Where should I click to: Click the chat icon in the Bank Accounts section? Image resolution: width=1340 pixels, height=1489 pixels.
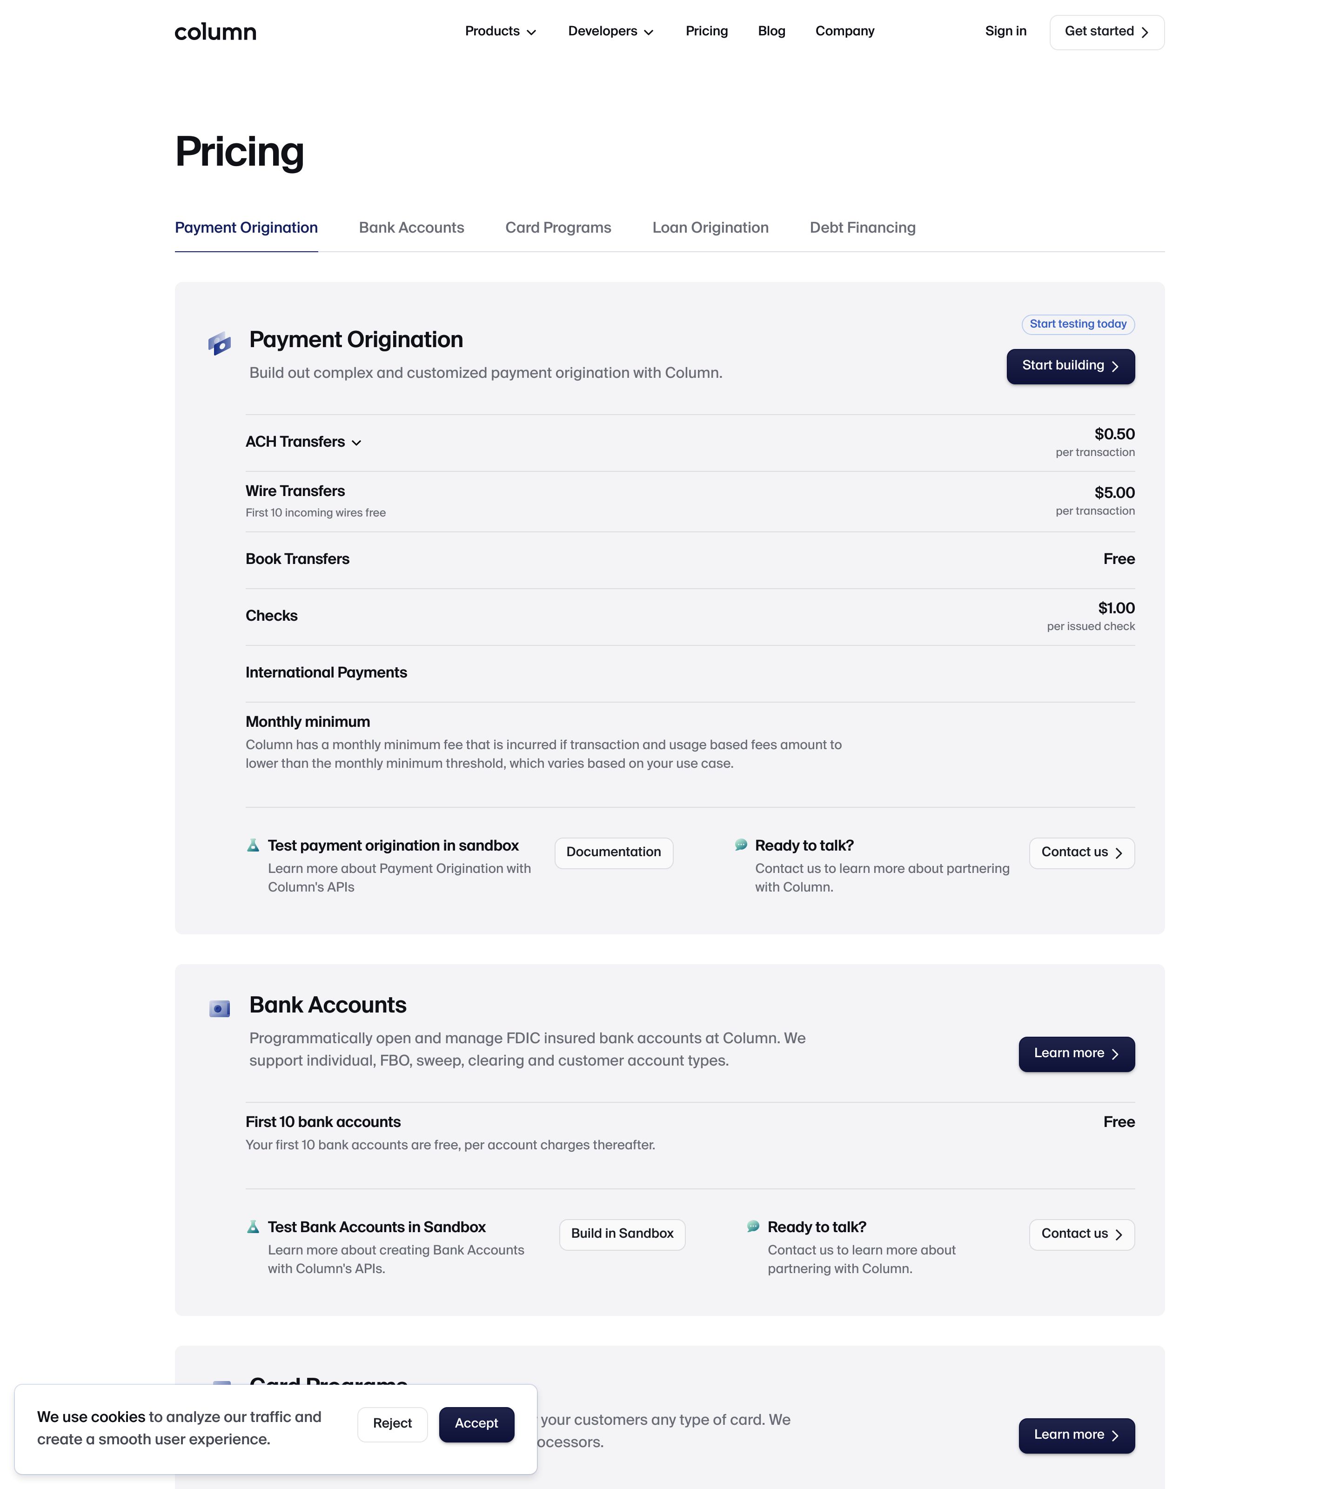coord(752,1227)
